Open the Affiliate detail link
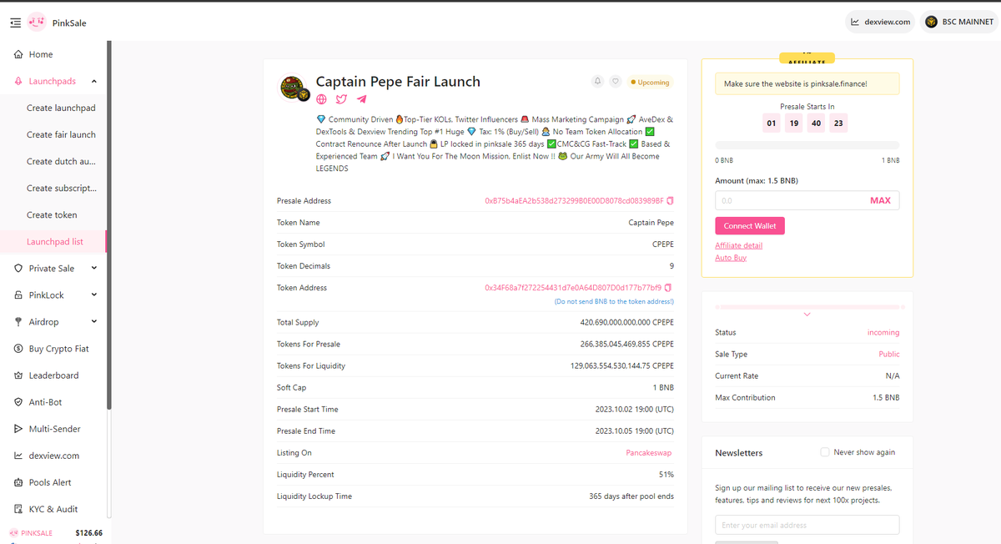 coord(738,245)
